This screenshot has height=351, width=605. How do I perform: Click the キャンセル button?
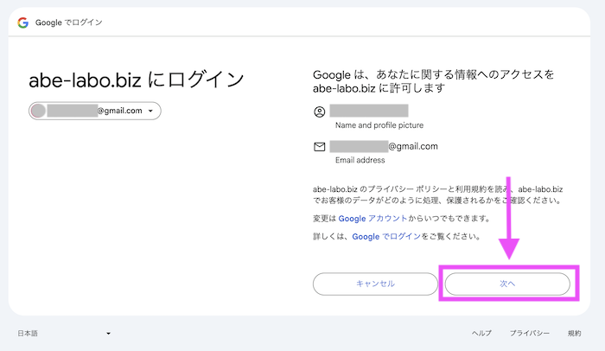coord(375,284)
